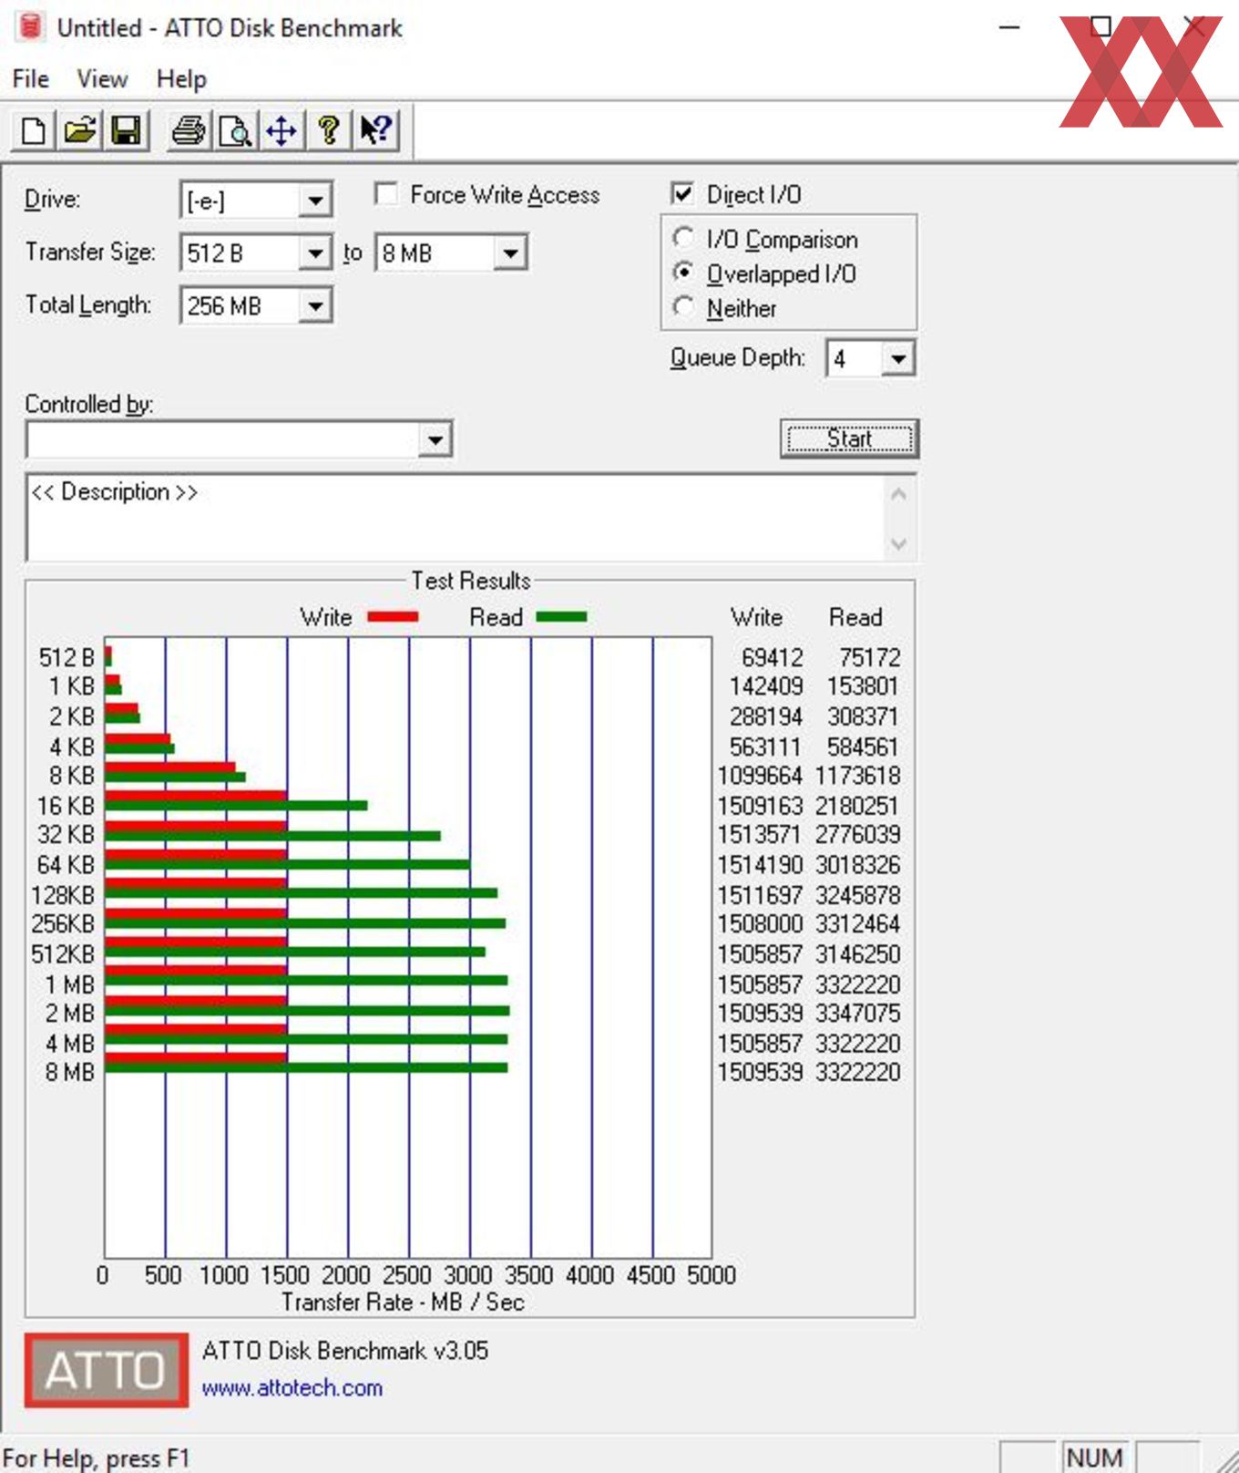Viewport: 1239px width, 1473px height.
Task: Visit www.attotech.com link
Action: pyautogui.click(x=292, y=1388)
